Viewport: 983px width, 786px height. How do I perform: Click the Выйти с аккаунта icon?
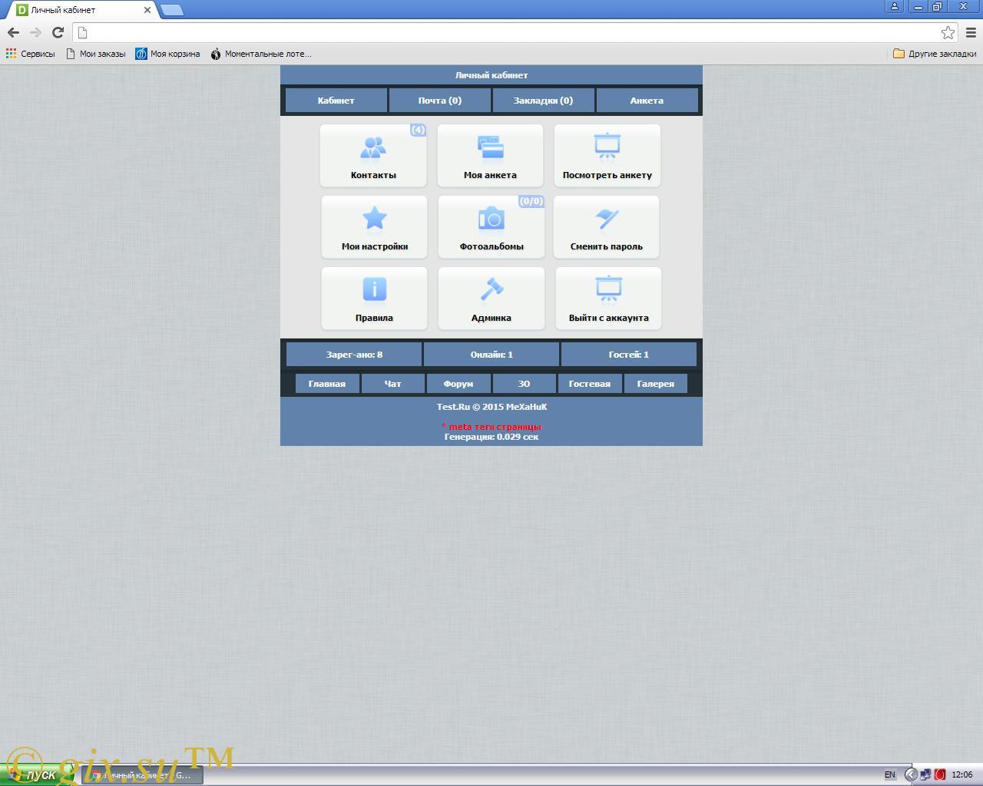(x=608, y=289)
